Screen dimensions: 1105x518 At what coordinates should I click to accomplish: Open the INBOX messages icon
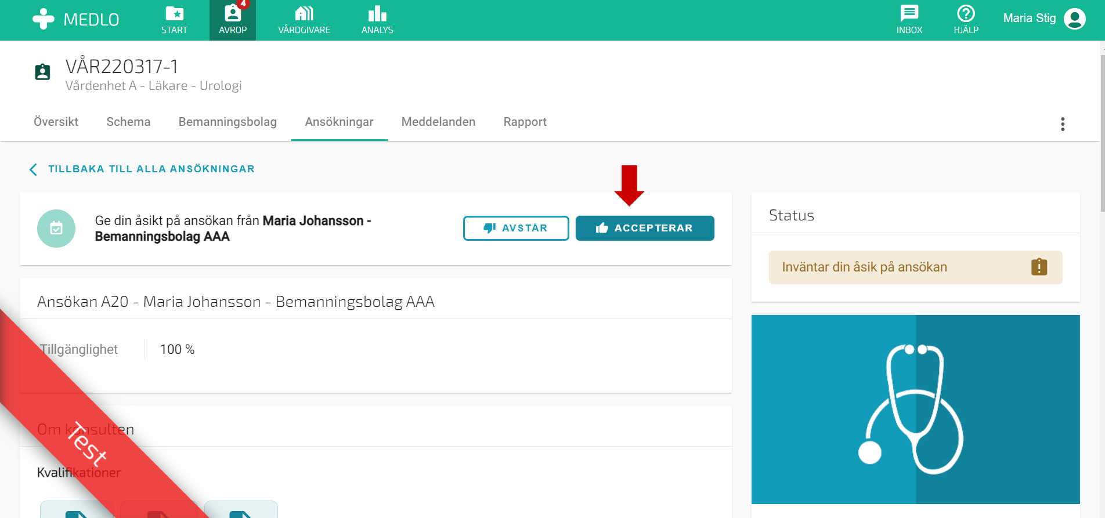[909, 20]
